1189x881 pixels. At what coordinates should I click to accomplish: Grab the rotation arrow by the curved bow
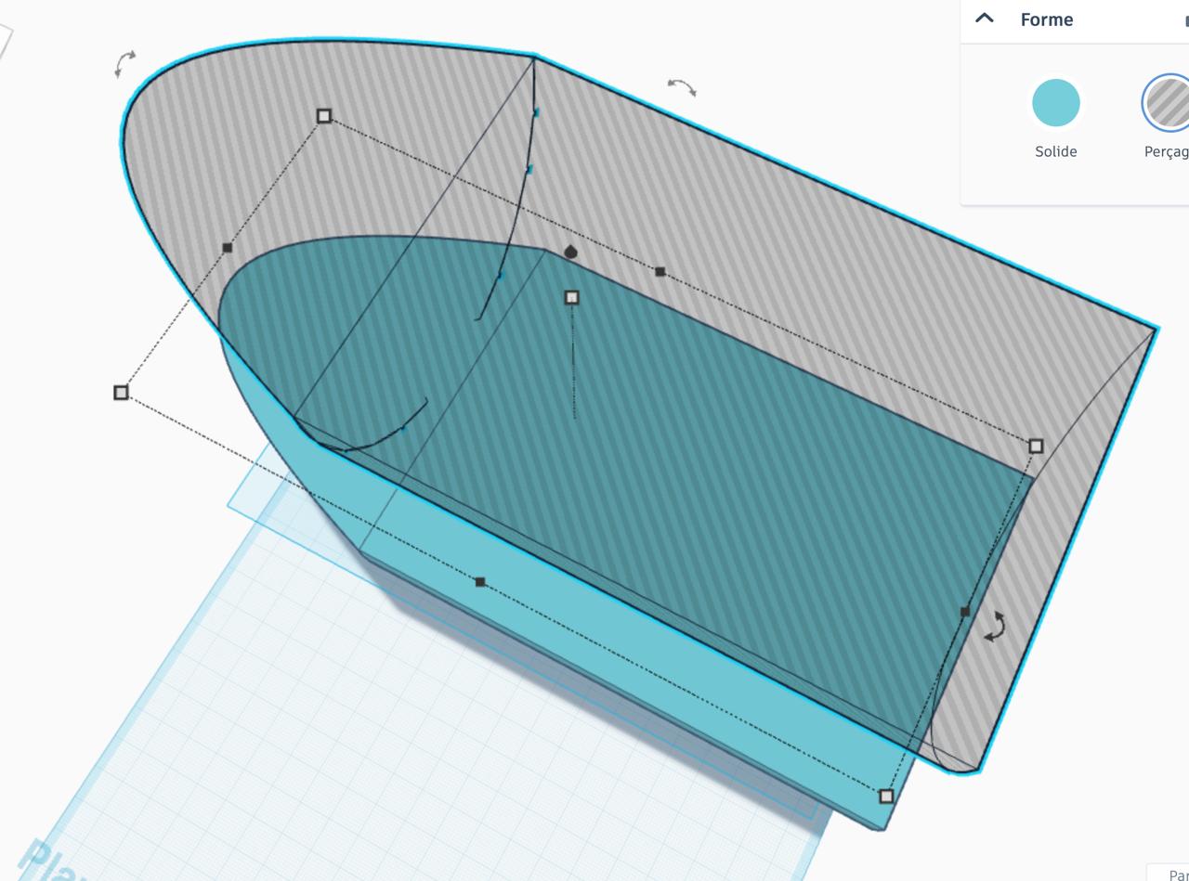tap(124, 63)
